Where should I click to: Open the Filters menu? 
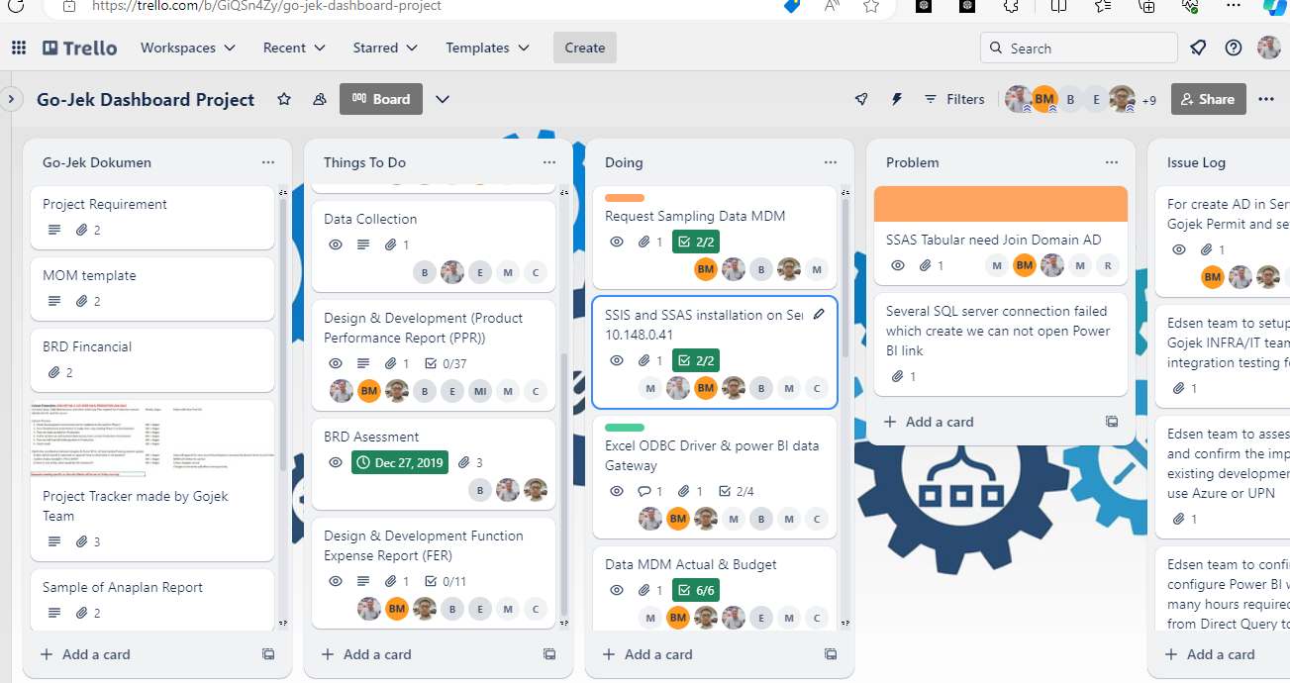954,99
